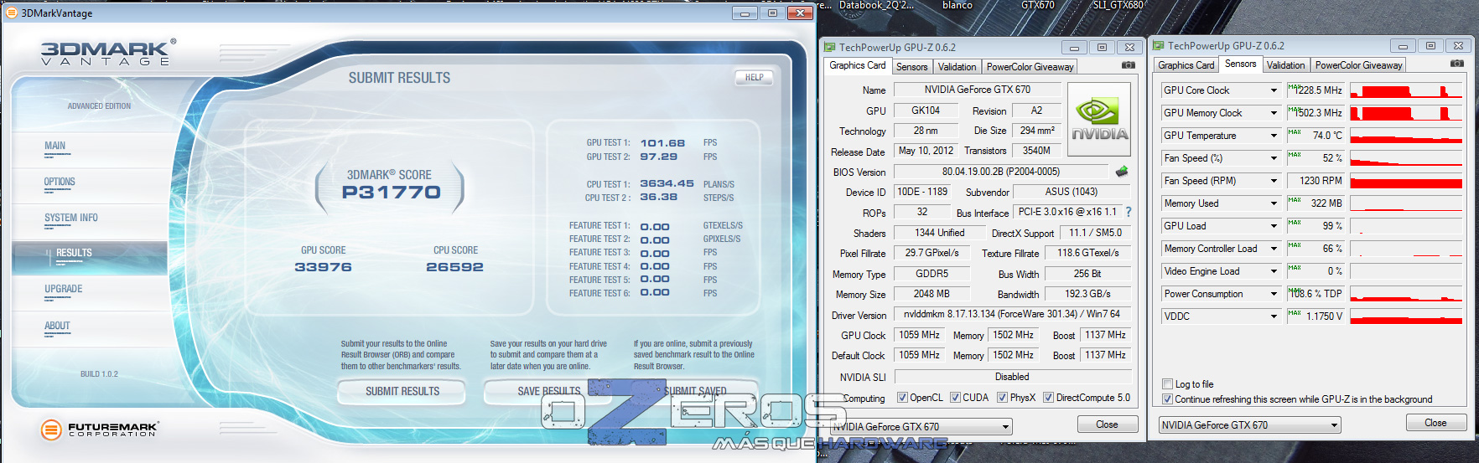Enable the Log to file checkbox
The height and width of the screenshot is (463, 1479).
(1167, 384)
